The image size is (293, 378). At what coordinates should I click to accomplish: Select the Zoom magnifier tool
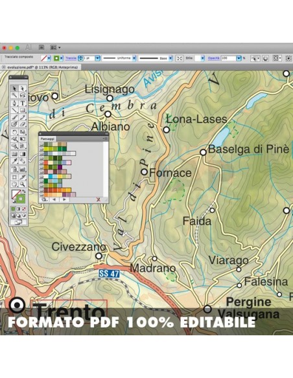[x=23, y=184]
